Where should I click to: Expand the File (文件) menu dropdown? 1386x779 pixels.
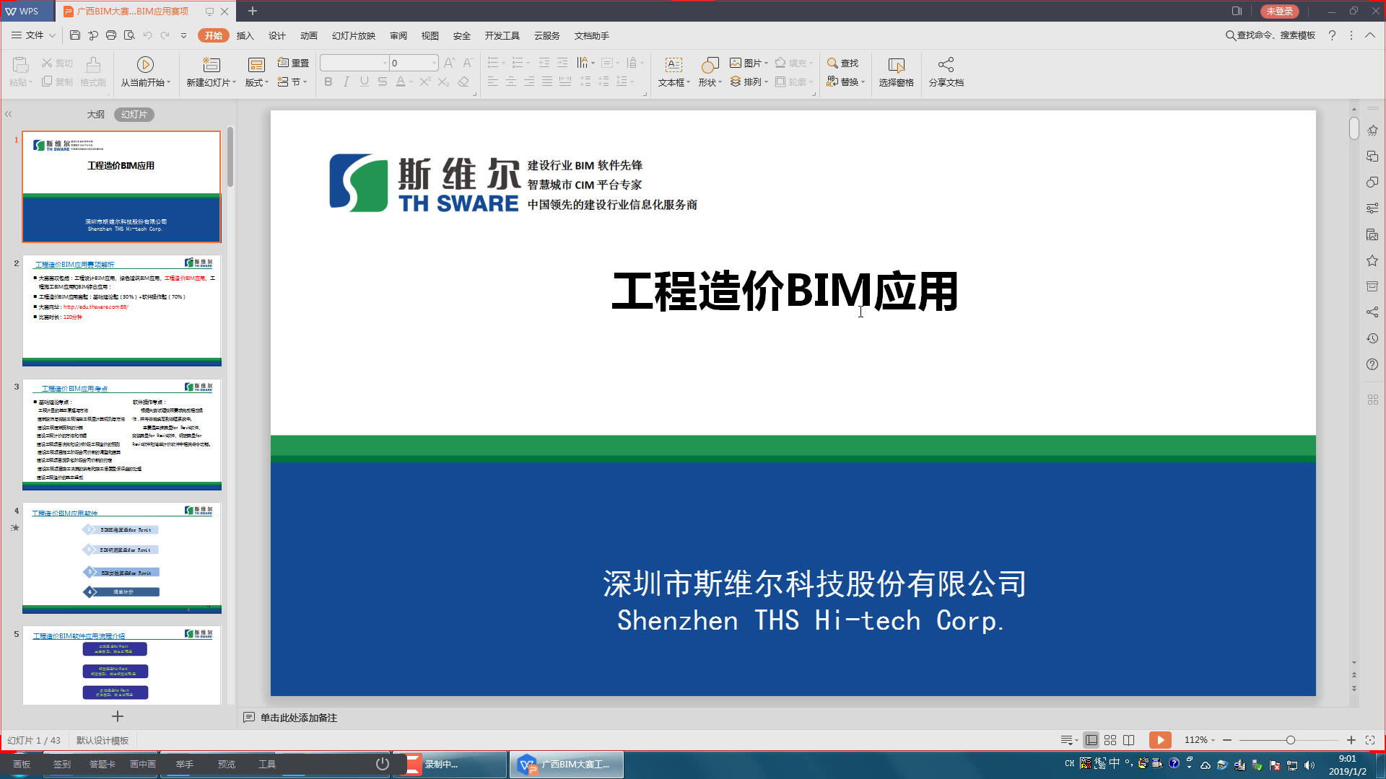point(52,35)
